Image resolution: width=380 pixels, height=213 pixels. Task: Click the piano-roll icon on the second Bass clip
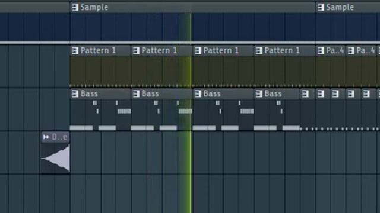(x=136, y=93)
